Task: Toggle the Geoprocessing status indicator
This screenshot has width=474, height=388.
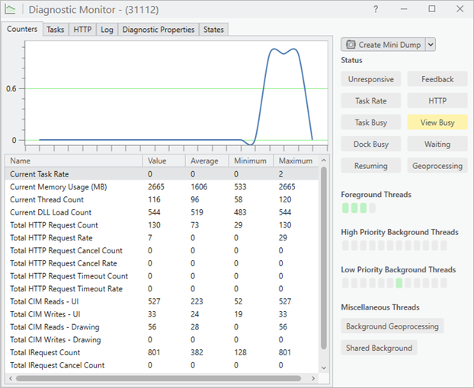Action: click(x=437, y=166)
